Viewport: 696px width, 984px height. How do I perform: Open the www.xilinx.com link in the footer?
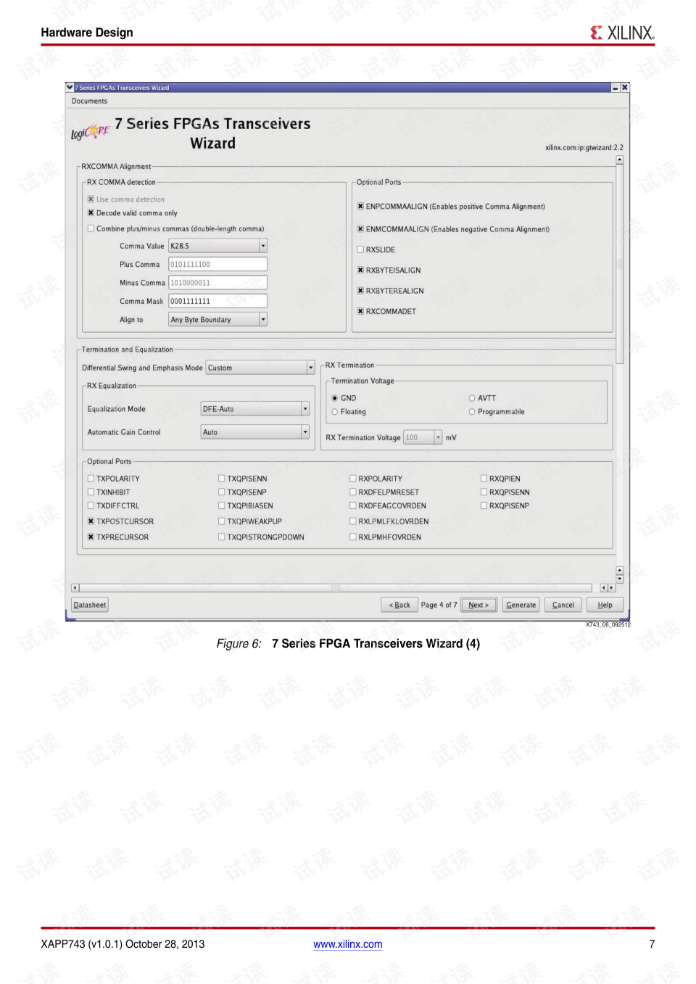pos(348,944)
